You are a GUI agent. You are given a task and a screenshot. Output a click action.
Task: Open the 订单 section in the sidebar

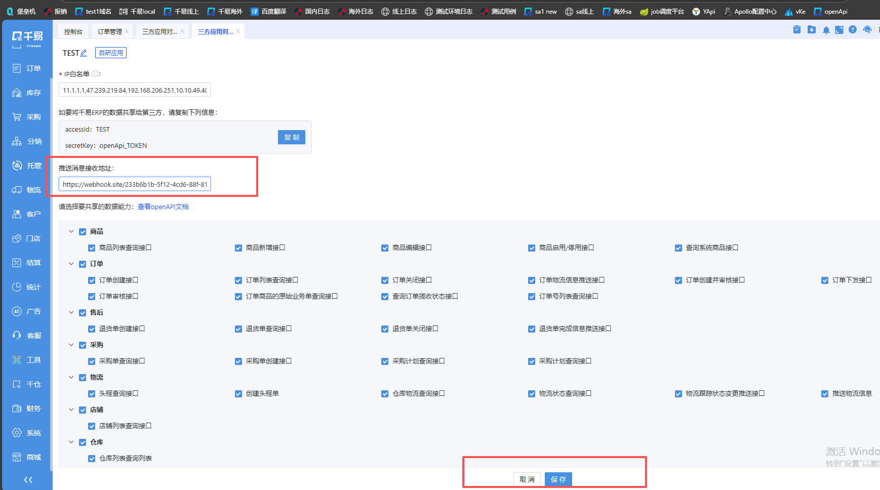(x=26, y=68)
